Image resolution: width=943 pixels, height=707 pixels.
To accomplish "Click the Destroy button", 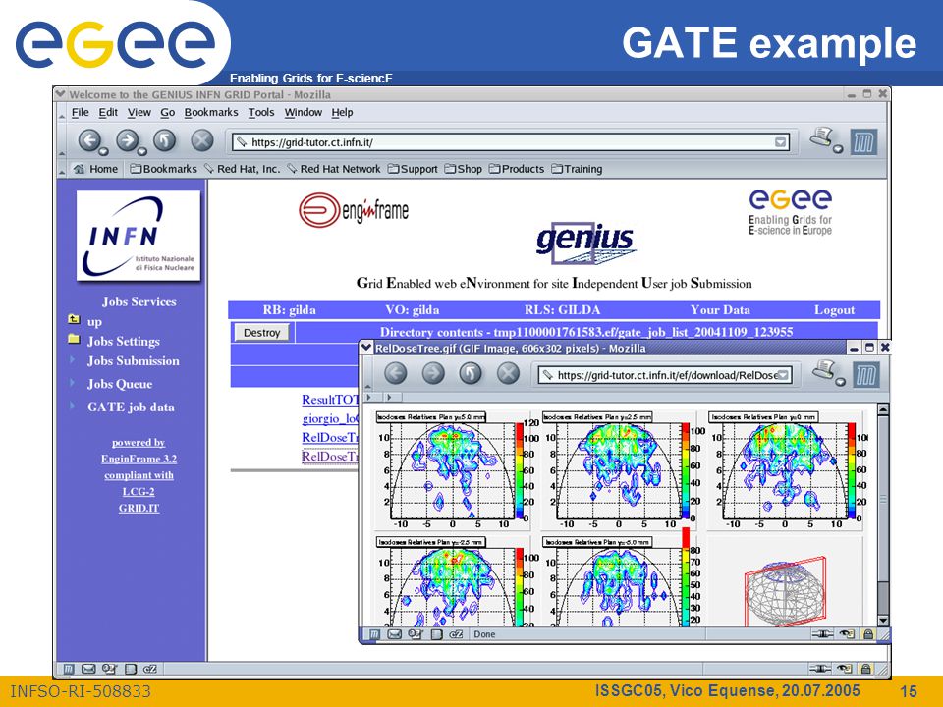I will point(261,333).
